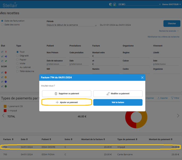Click the Exporter upload icon
The height and width of the screenshot is (160, 182).
tap(162, 98)
